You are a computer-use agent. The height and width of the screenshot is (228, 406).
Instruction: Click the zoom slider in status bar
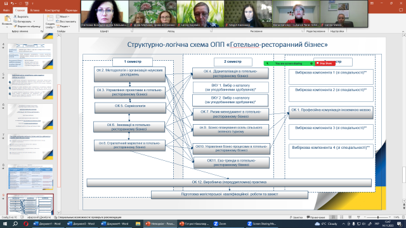coord(378,217)
